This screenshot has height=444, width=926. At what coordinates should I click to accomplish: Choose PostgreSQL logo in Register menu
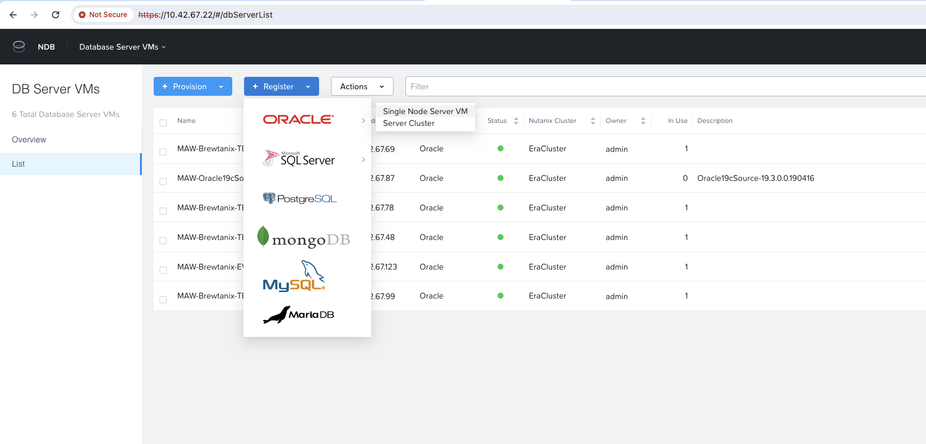click(300, 199)
